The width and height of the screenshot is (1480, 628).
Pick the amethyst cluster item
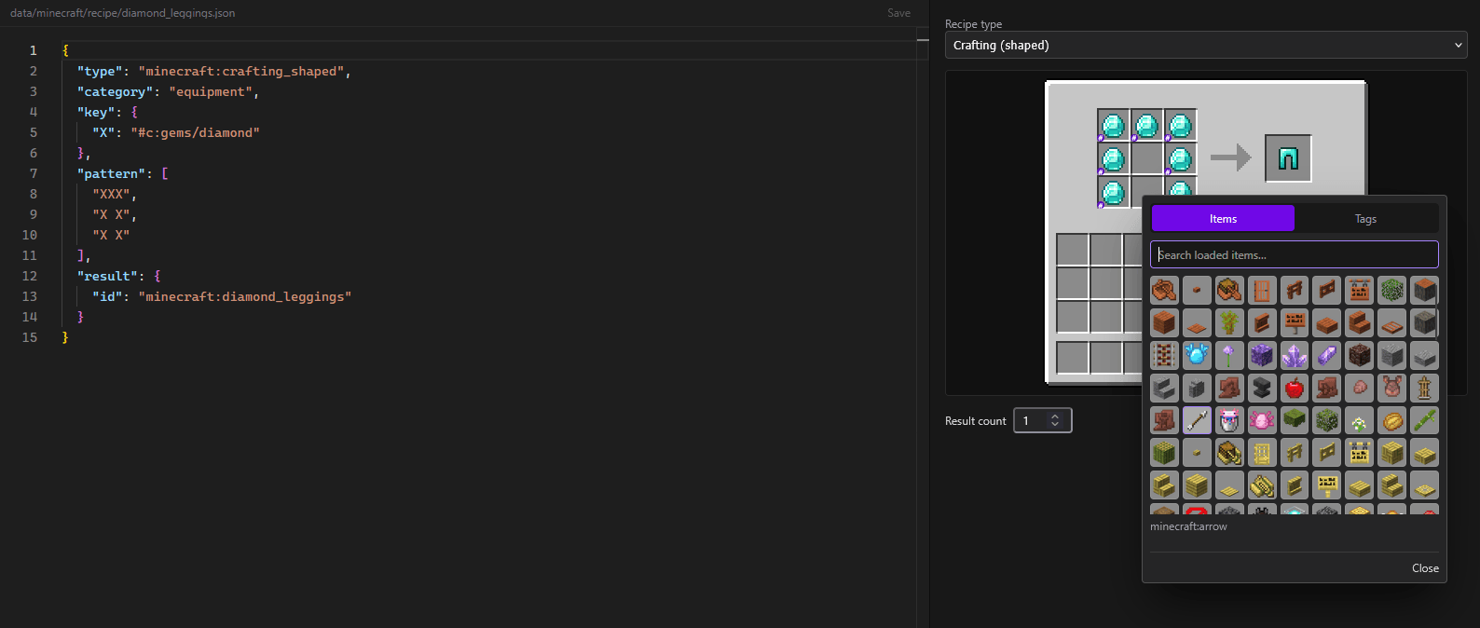[1295, 355]
